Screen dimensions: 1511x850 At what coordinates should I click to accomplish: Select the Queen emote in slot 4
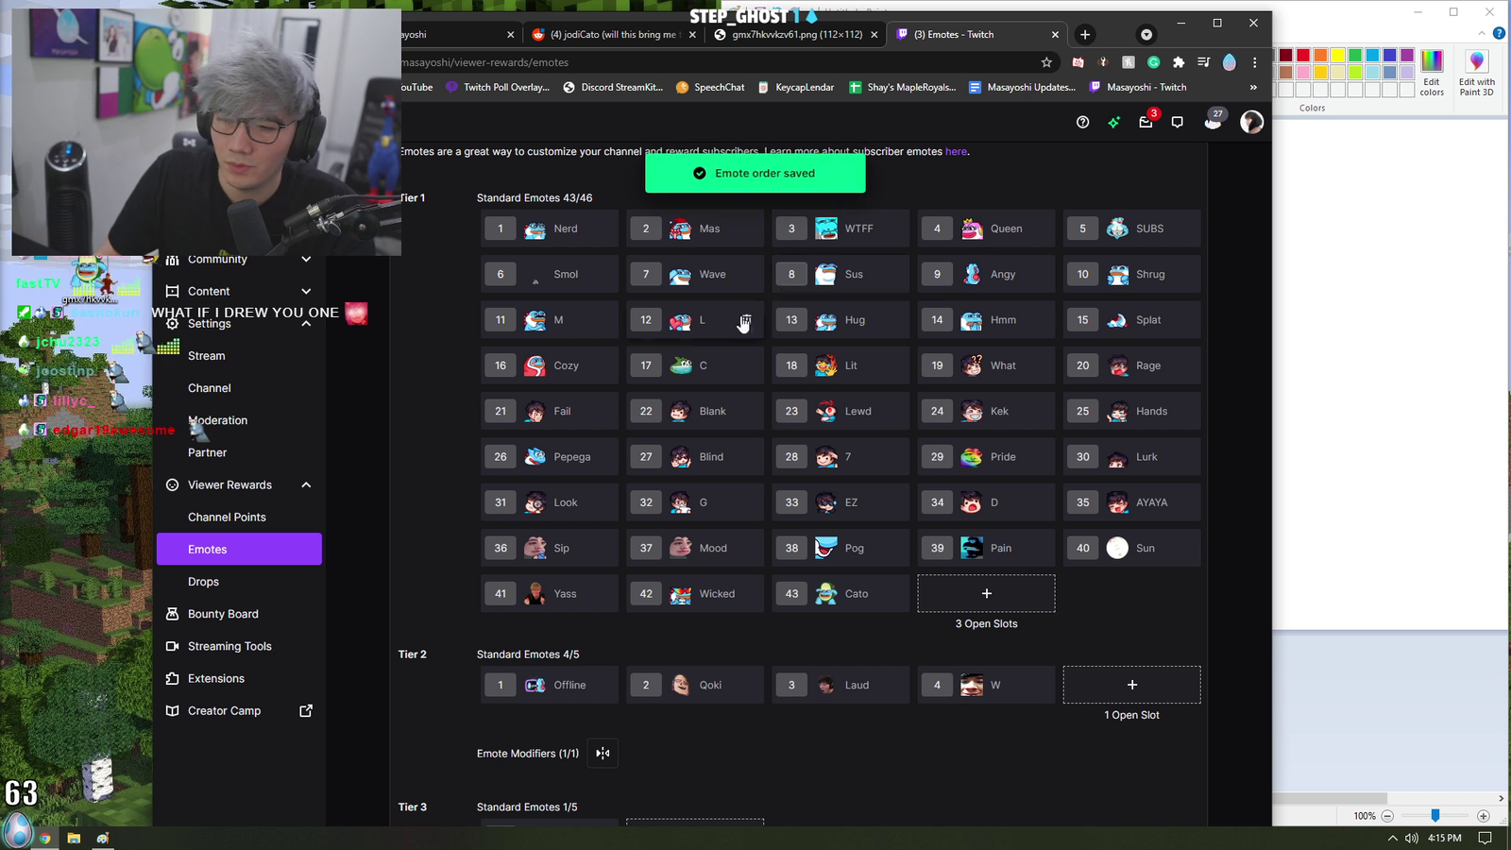click(986, 229)
